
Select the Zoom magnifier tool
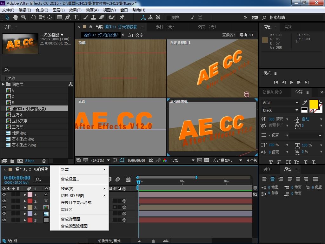coord(23,17)
